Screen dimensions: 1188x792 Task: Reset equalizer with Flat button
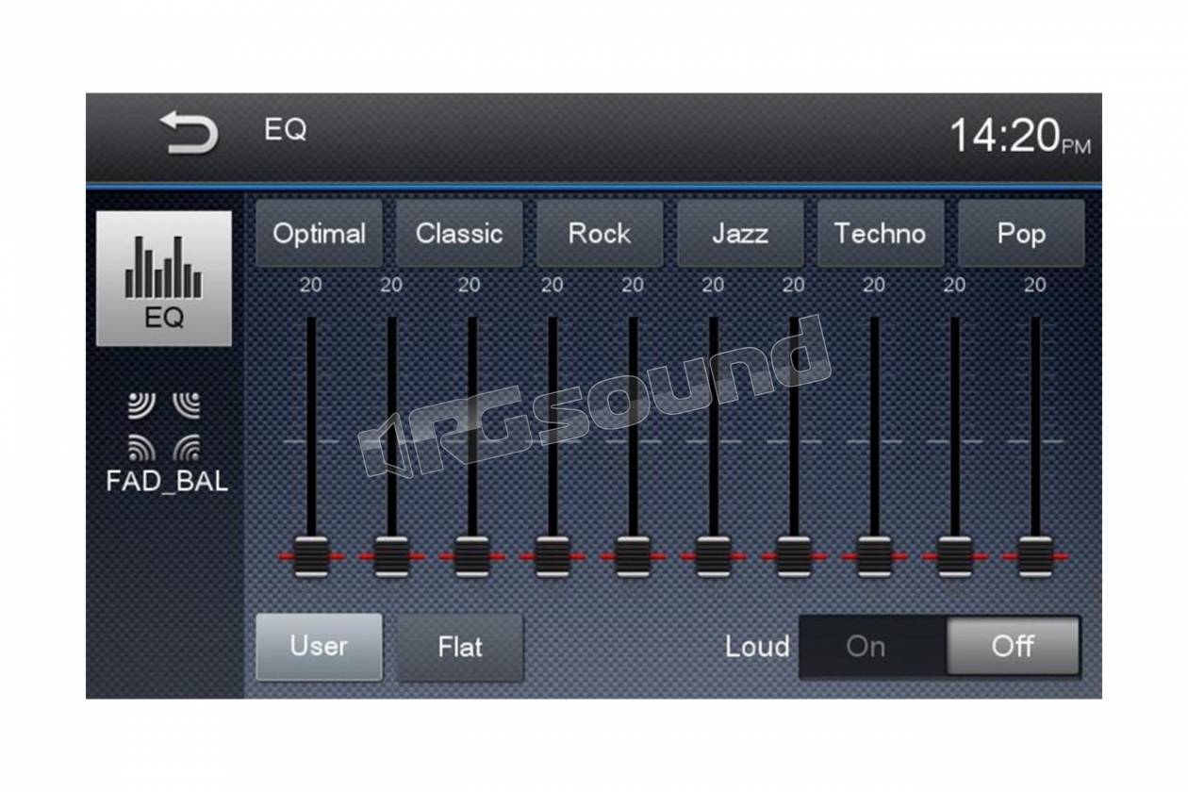(x=459, y=647)
